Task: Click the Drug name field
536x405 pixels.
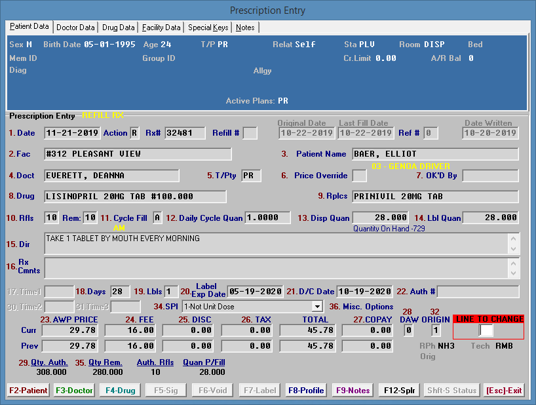Action: point(135,197)
